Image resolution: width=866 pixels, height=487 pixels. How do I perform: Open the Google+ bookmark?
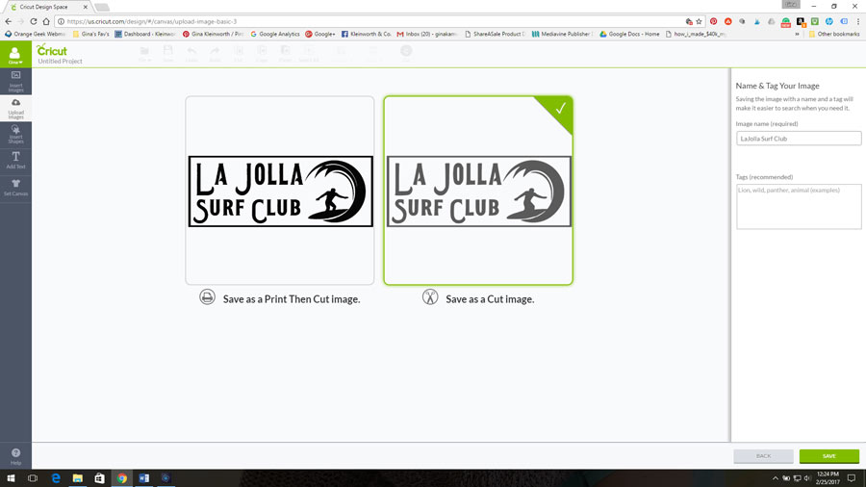tap(320, 35)
